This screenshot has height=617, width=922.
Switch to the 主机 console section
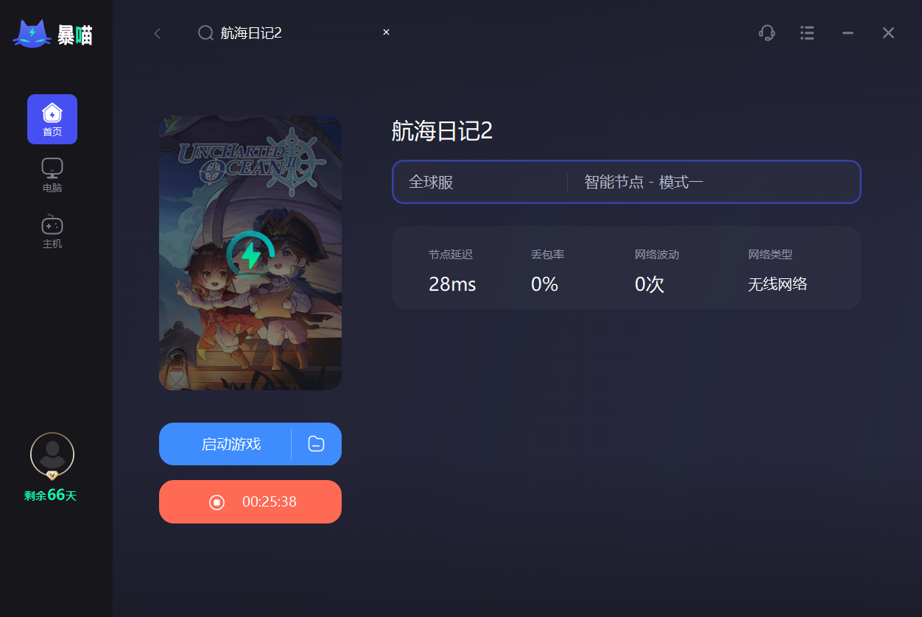click(52, 231)
